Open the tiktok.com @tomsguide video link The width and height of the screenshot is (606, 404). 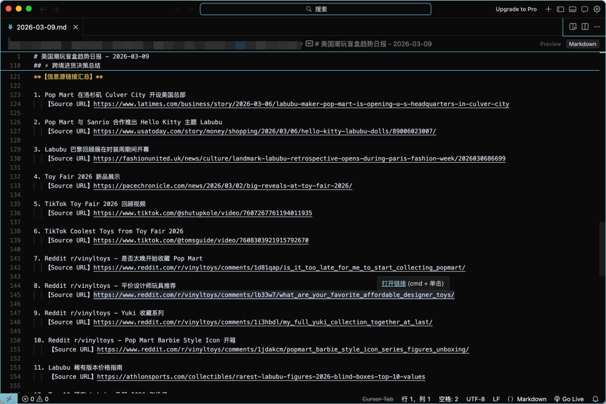click(x=201, y=240)
